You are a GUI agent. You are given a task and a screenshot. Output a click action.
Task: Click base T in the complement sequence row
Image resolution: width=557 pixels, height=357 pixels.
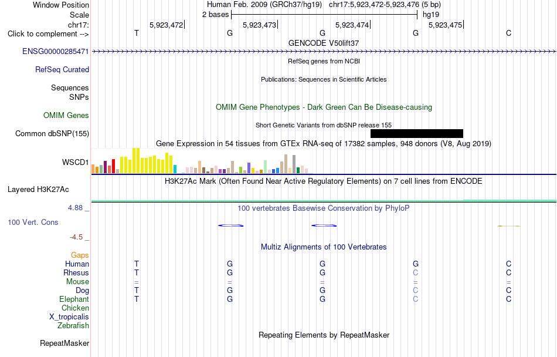click(137, 33)
